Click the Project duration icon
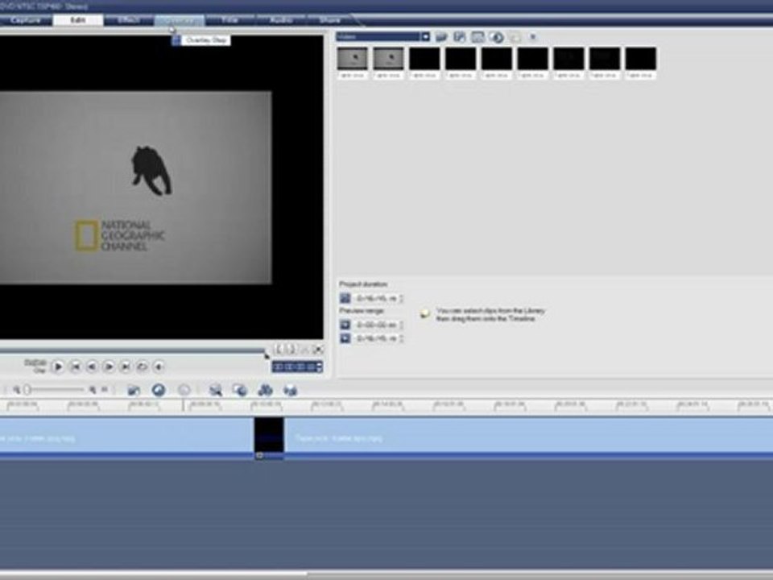The height and width of the screenshot is (580, 773). pos(345,298)
